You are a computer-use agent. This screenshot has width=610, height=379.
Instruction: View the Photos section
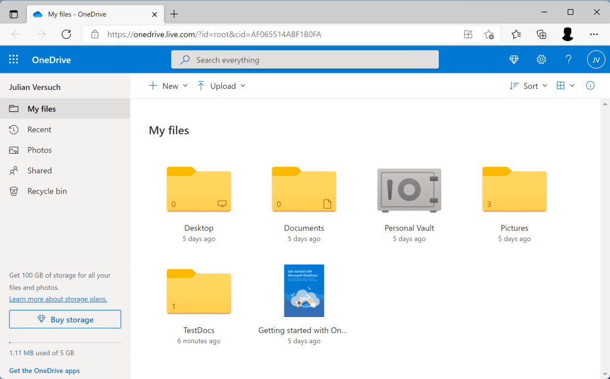pos(39,150)
